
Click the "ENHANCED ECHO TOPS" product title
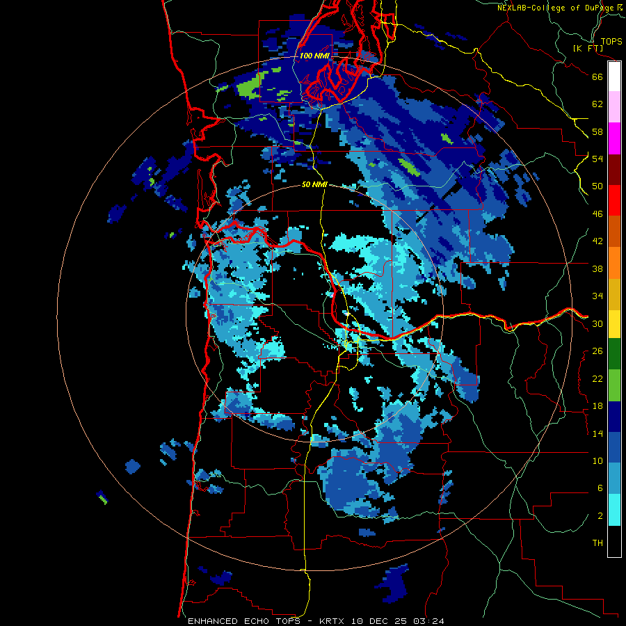click(x=244, y=621)
